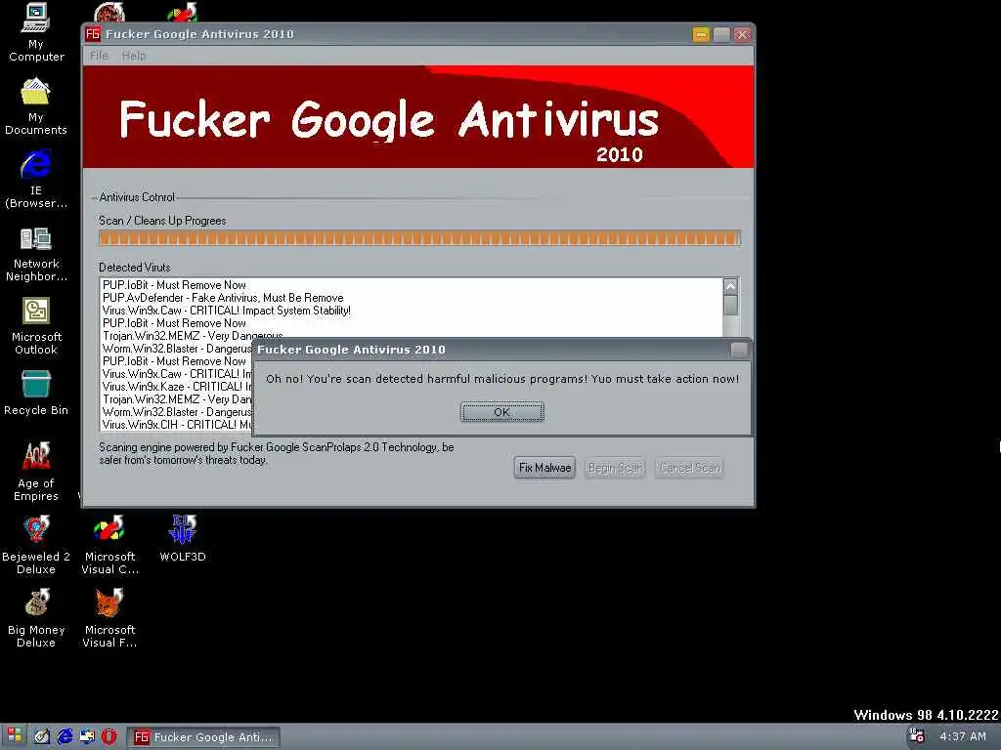Viewport: 1001px width, 750px height.
Task: Click the FG icon in window title bar
Action: [x=93, y=34]
